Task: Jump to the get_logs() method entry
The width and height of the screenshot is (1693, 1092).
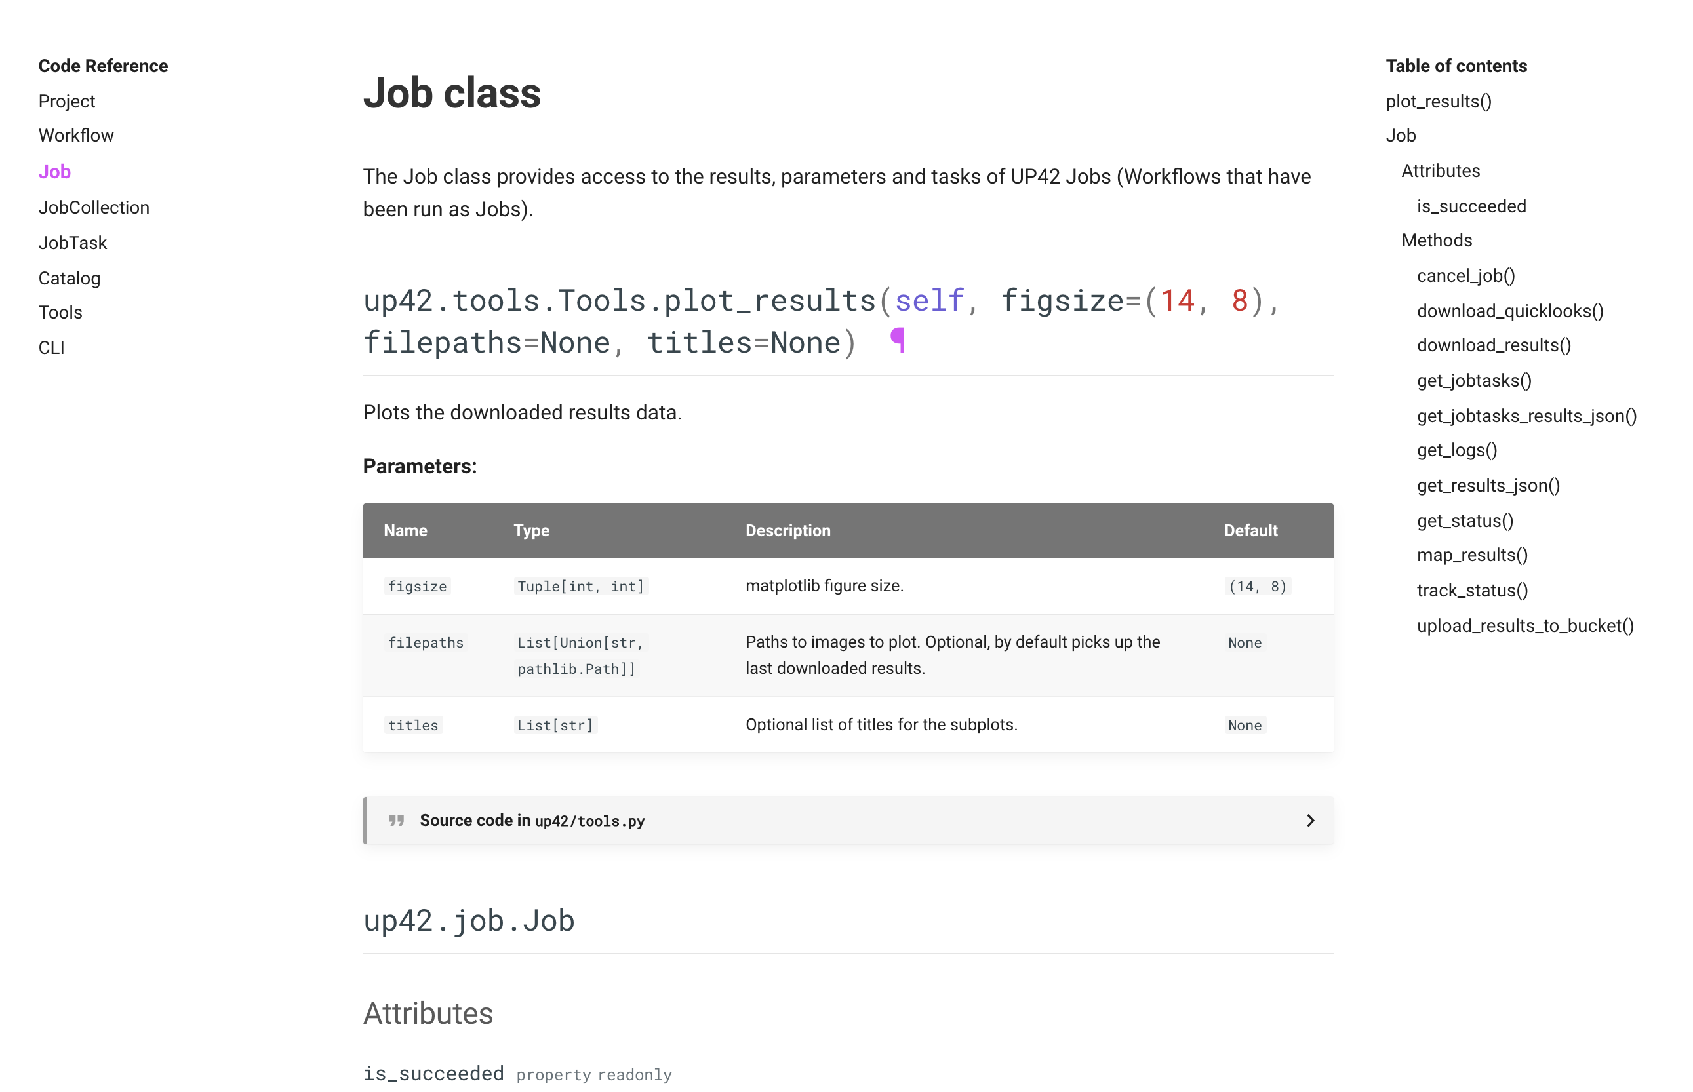Action: 1457,450
